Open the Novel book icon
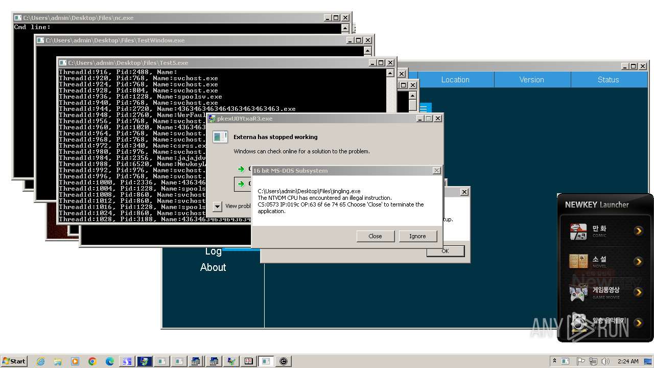 point(578,262)
